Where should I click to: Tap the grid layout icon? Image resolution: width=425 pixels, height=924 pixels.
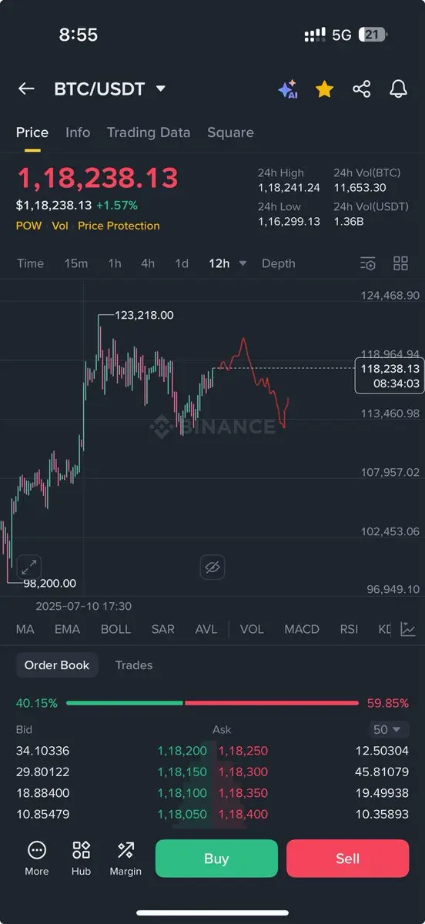click(400, 263)
